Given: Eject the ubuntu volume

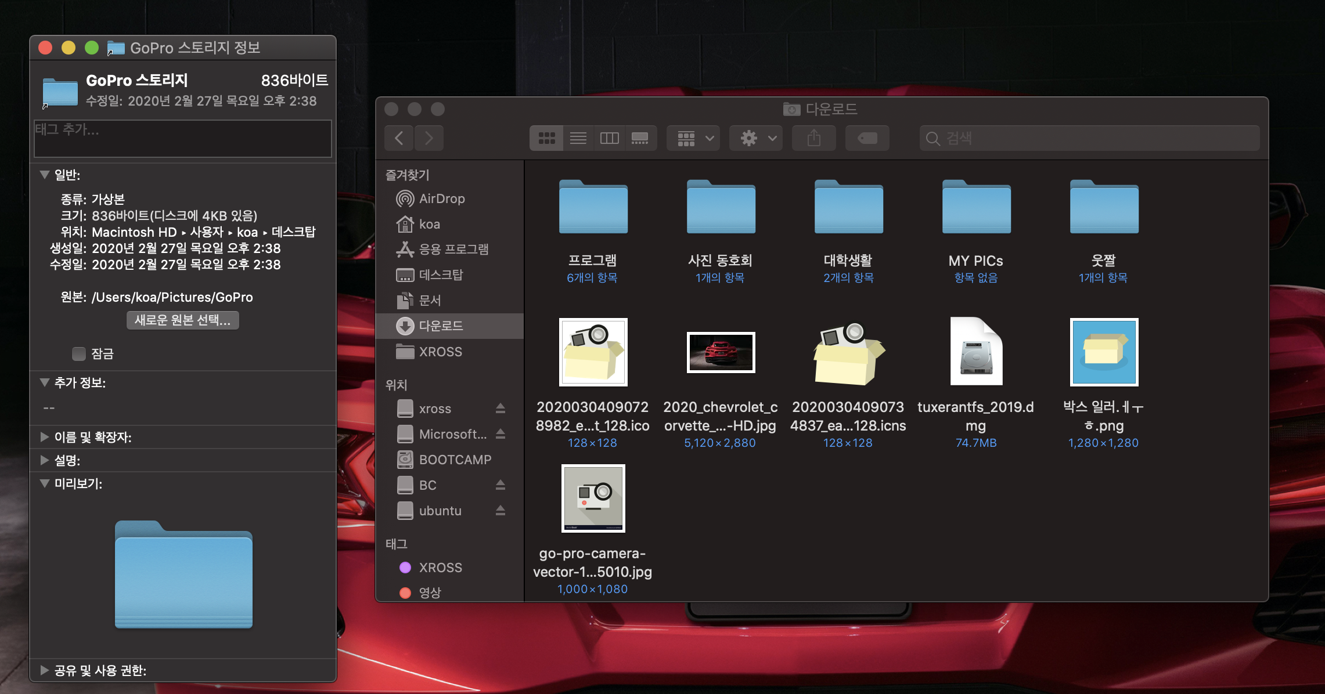Looking at the screenshot, I should (500, 511).
